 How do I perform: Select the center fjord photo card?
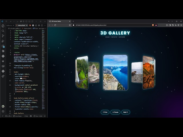click(x=115, y=72)
